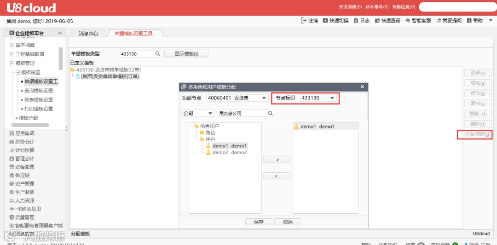497x245 pixels.
Task: Click 取消 to cancel the dialog
Action: point(288,222)
